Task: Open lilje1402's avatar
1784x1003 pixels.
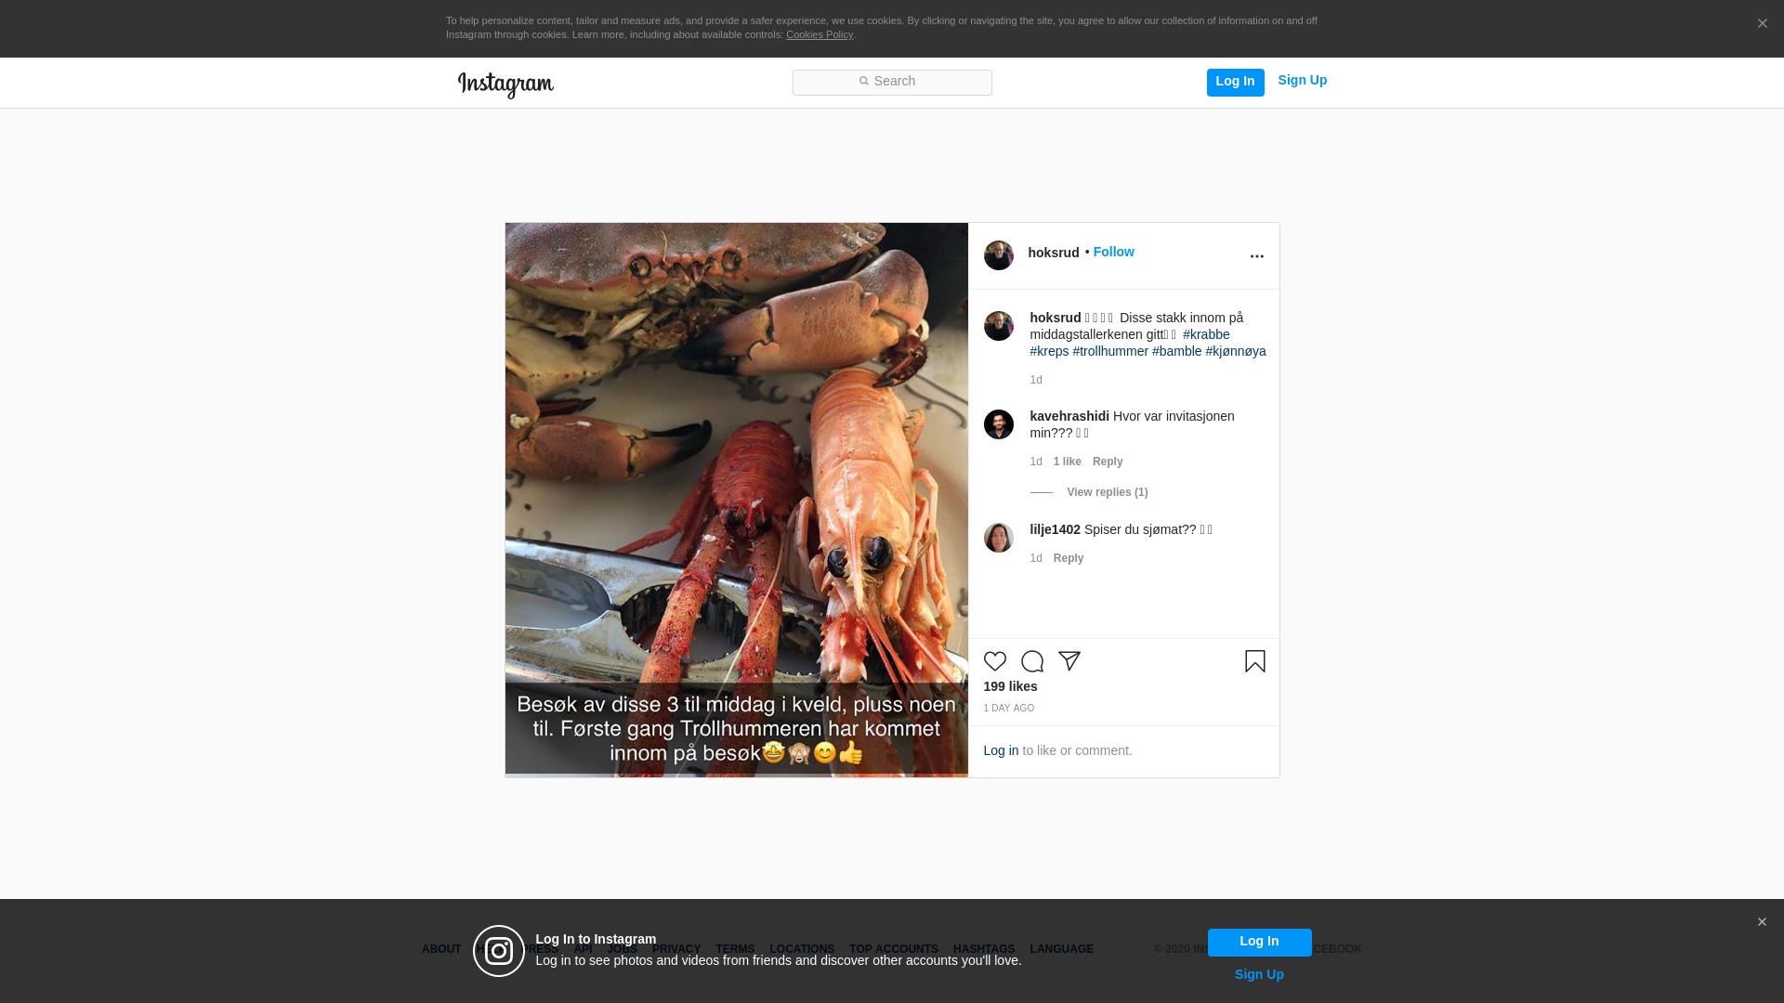Action: pyautogui.click(x=999, y=538)
